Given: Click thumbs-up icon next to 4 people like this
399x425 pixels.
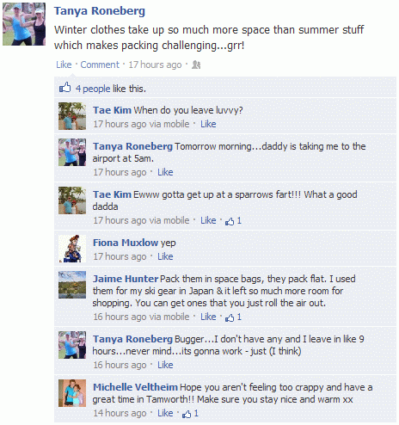Looking at the screenshot, I should click(65, 88).
